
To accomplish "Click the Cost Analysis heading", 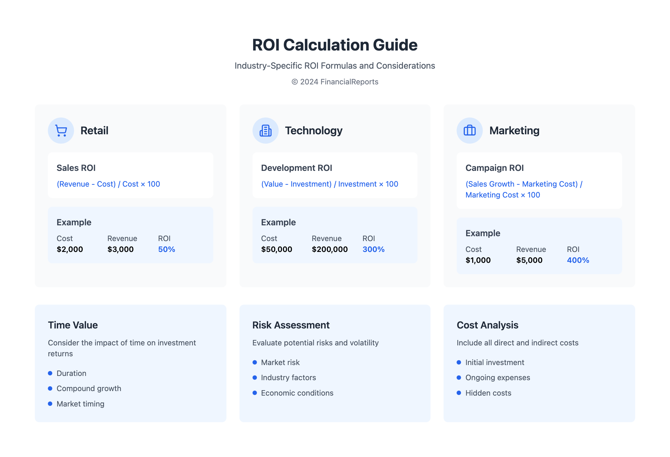I will click(487, 325).
